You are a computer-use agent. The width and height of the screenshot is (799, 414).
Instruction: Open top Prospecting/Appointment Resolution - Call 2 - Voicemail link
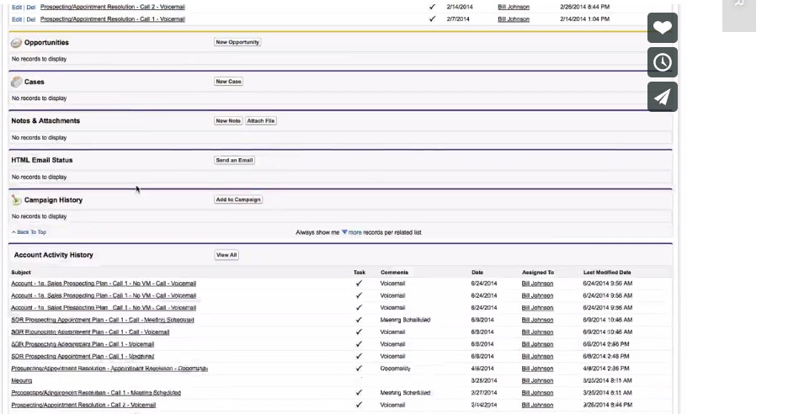[x=113, y=7]
